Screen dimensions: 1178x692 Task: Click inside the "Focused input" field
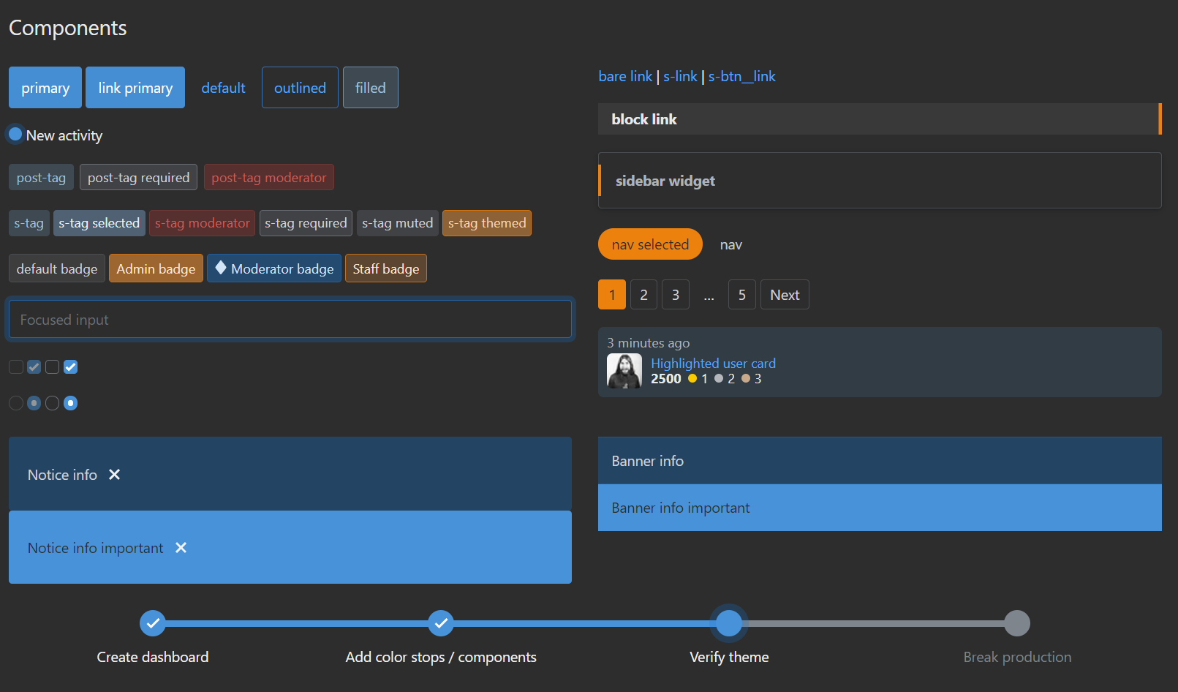[x=290, y=319]
